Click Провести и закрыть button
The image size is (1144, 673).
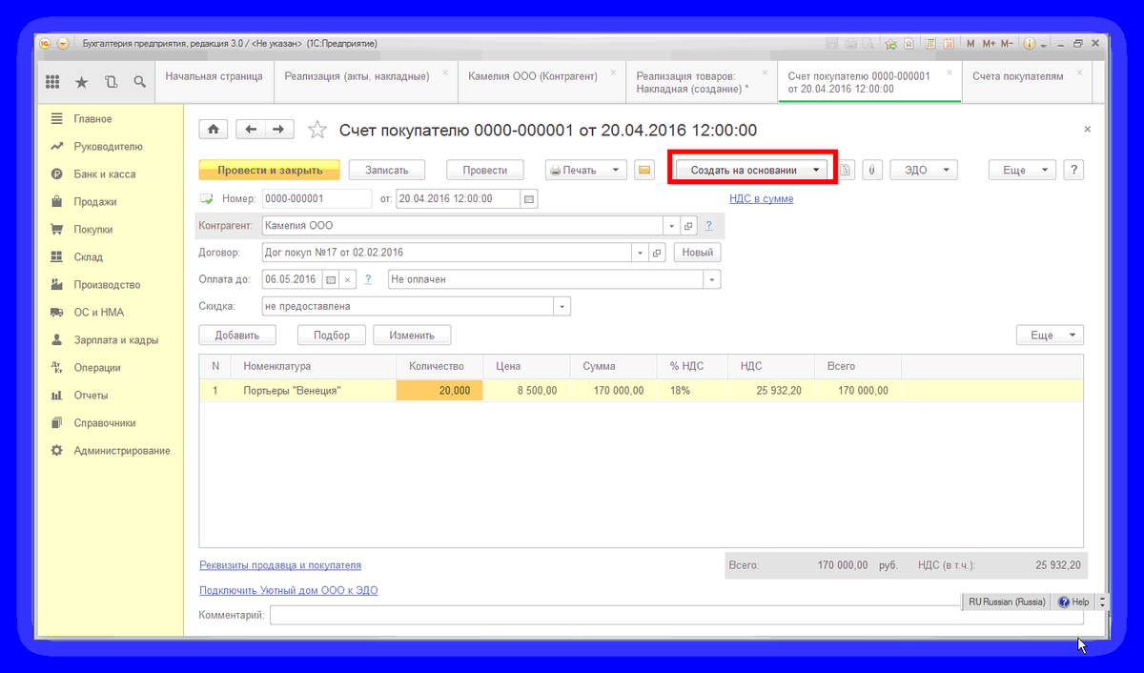coord(269,170)
